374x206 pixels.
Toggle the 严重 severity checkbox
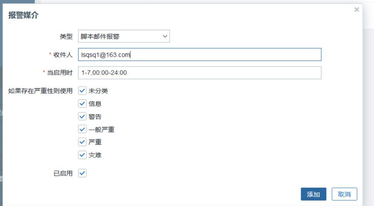pyautogui.click(x=82, y=142)
